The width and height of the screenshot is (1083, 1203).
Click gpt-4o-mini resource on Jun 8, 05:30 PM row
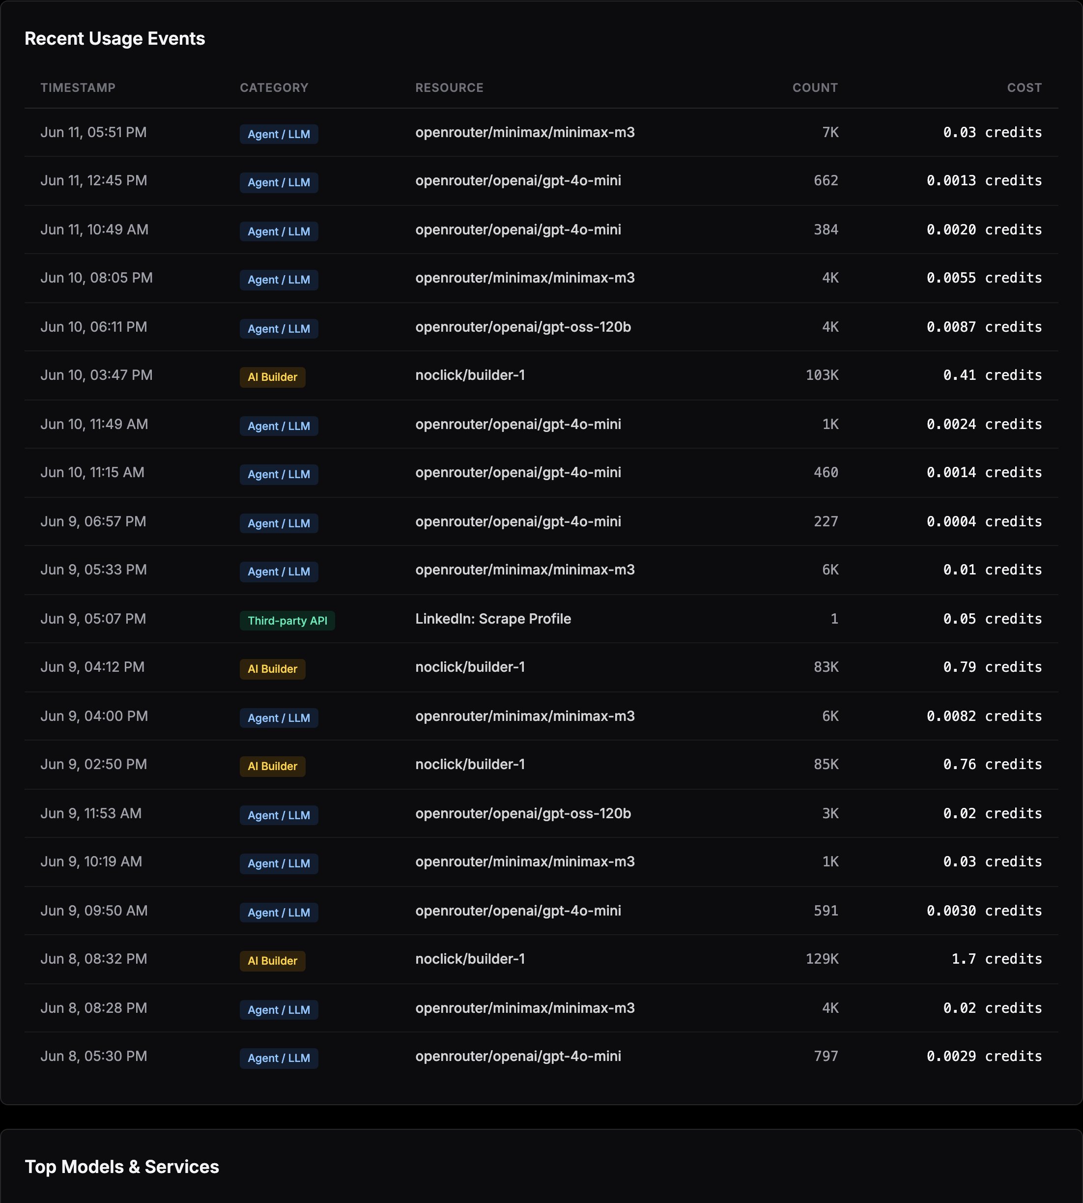(x=518, y=1056)
